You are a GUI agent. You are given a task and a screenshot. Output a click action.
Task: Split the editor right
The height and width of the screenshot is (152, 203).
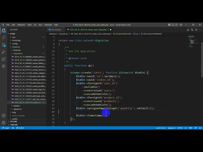point(196,30)
